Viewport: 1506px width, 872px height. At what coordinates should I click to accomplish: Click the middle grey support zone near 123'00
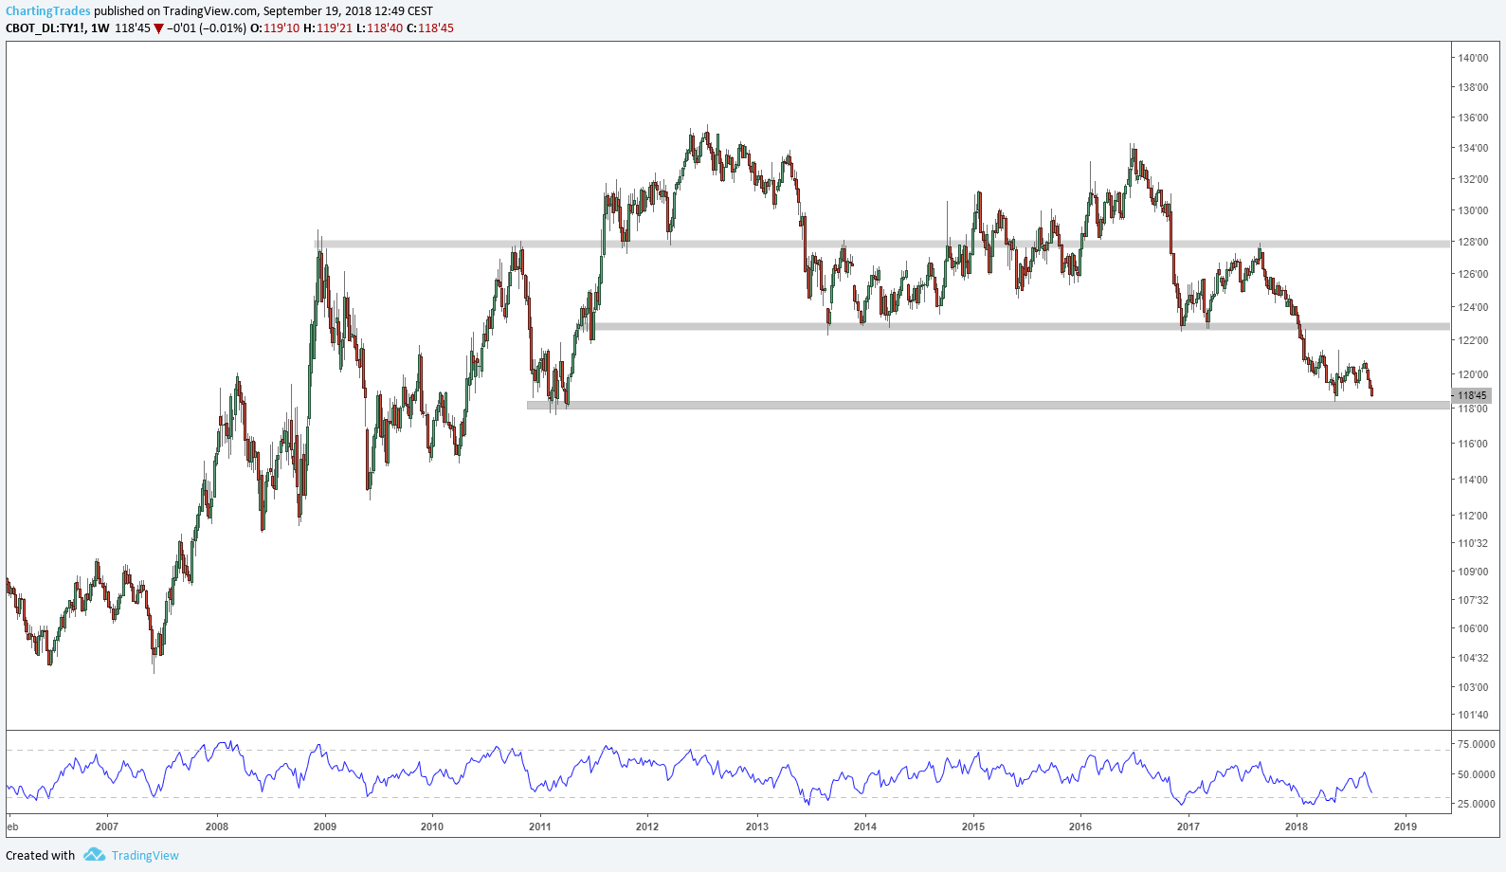[1022, 326]
